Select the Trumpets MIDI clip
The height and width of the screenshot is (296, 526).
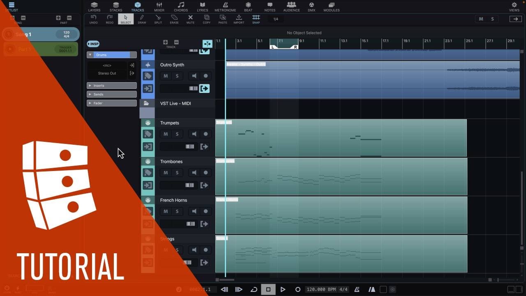tap(341, 138)
